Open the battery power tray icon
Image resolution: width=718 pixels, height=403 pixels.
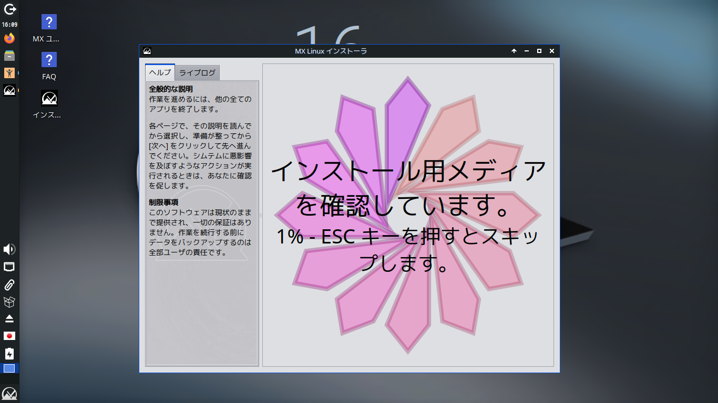click(x=9, y=353)
